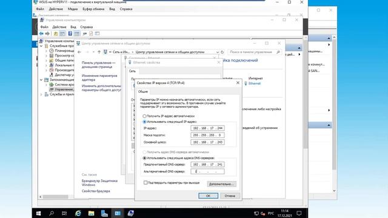
Task: Open Действие menu in Computer Management
Action: (x=59, y=27)
